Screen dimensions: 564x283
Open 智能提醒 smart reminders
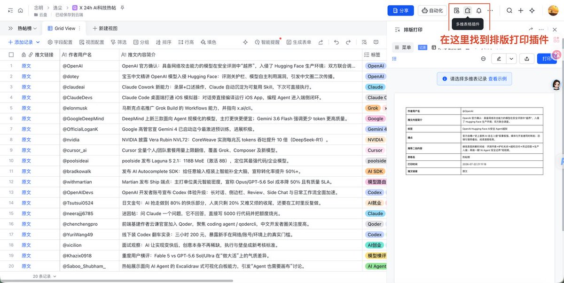(266, 42)
